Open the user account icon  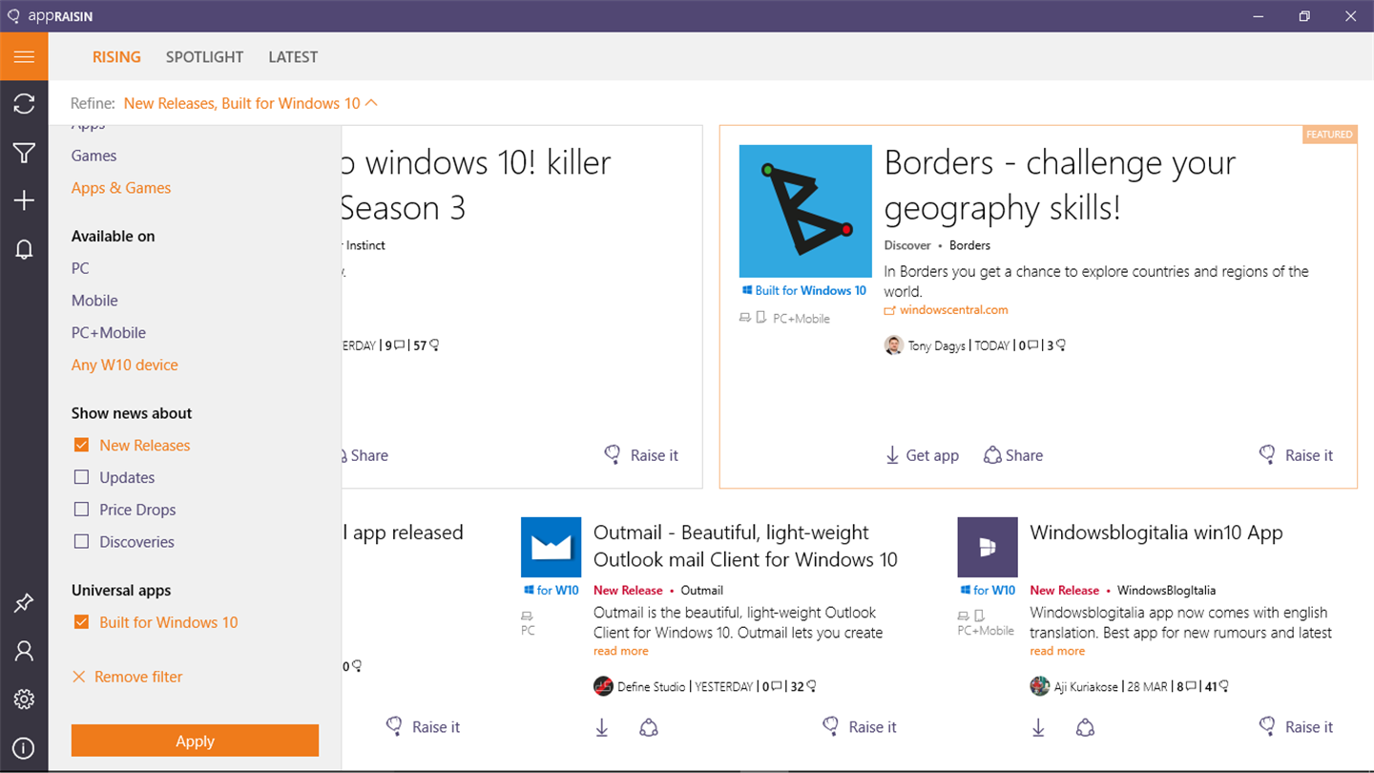[x=24, y=651]
